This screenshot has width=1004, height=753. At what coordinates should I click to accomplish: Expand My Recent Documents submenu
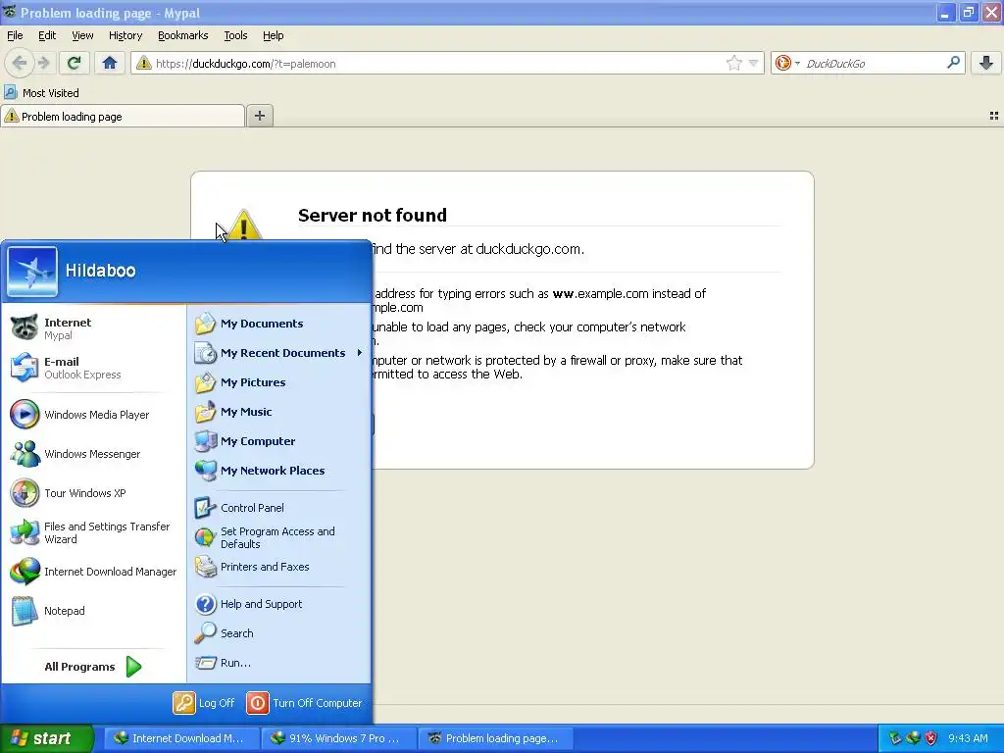click(279, 353)
